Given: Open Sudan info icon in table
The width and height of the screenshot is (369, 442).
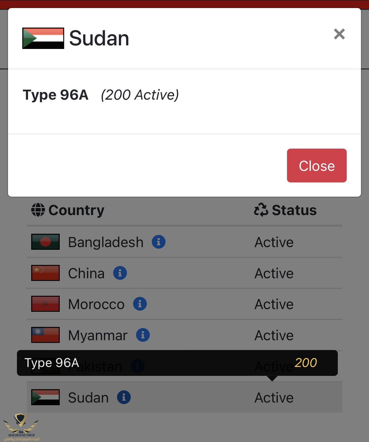Looking at the screenshot, I should pyautogui.click(x=124, y=397).
